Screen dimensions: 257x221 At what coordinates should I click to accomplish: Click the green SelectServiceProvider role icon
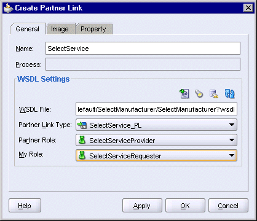click(82, 140)
